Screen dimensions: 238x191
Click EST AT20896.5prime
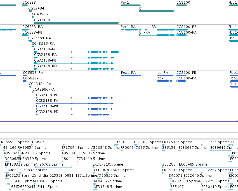[111, 176]
